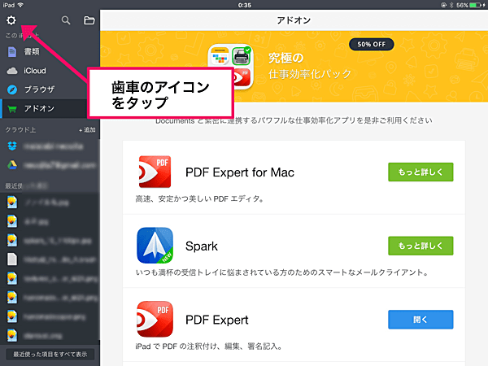
Task: Tap the Spark title text
Action: 202,246
